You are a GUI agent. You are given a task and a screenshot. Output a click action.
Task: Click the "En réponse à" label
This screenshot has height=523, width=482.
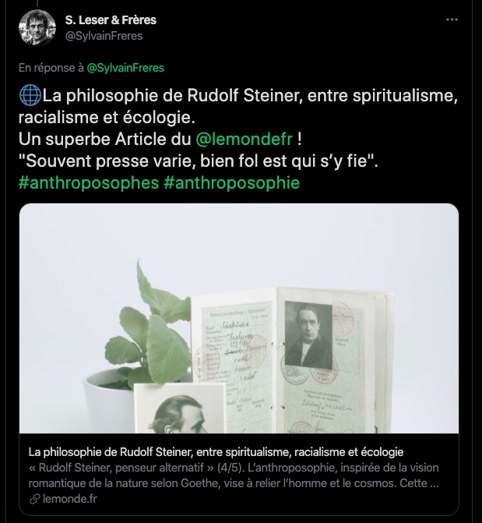coord(51,68)
